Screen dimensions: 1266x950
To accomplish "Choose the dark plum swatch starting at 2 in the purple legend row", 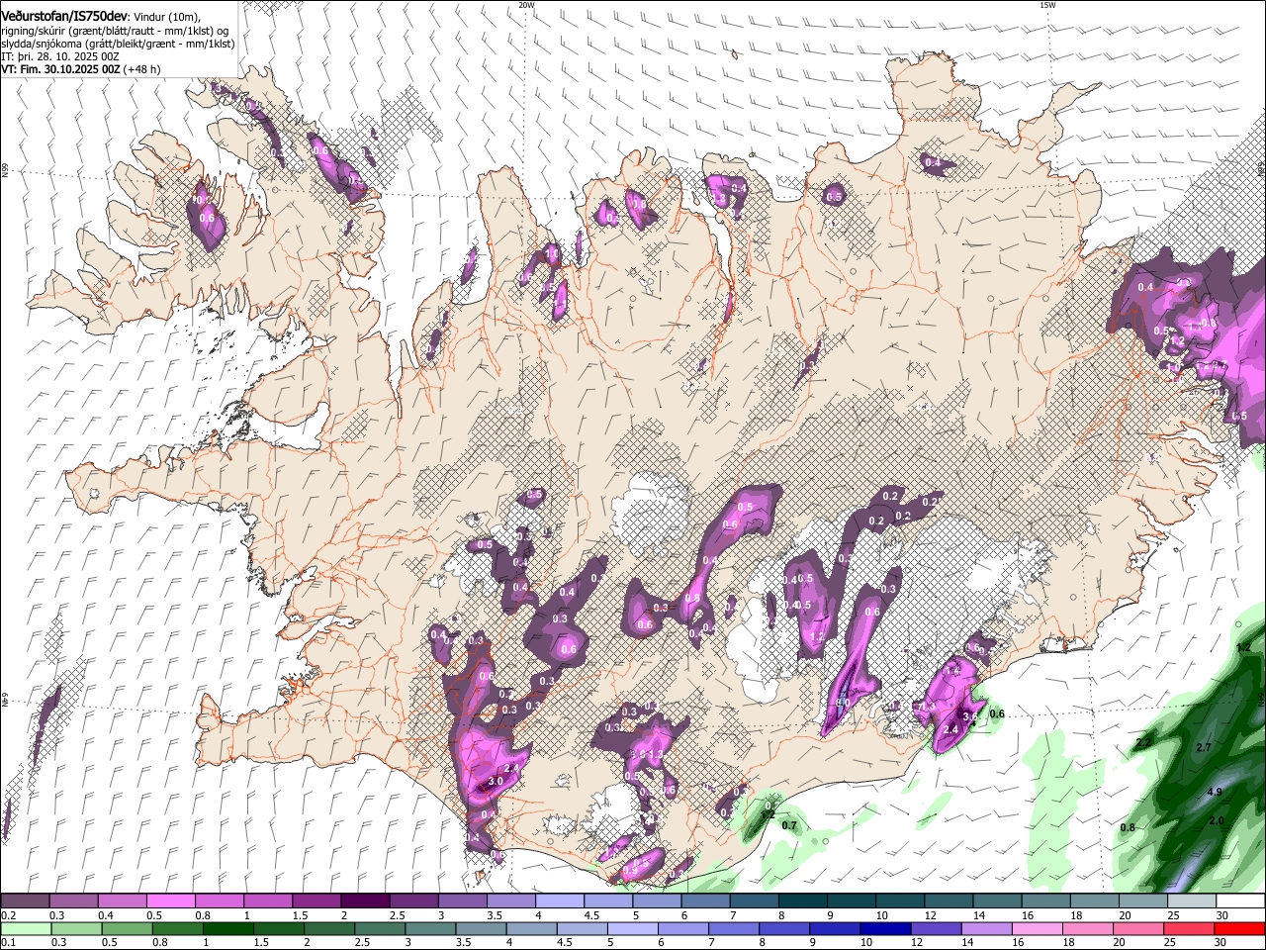I will 364,902.
